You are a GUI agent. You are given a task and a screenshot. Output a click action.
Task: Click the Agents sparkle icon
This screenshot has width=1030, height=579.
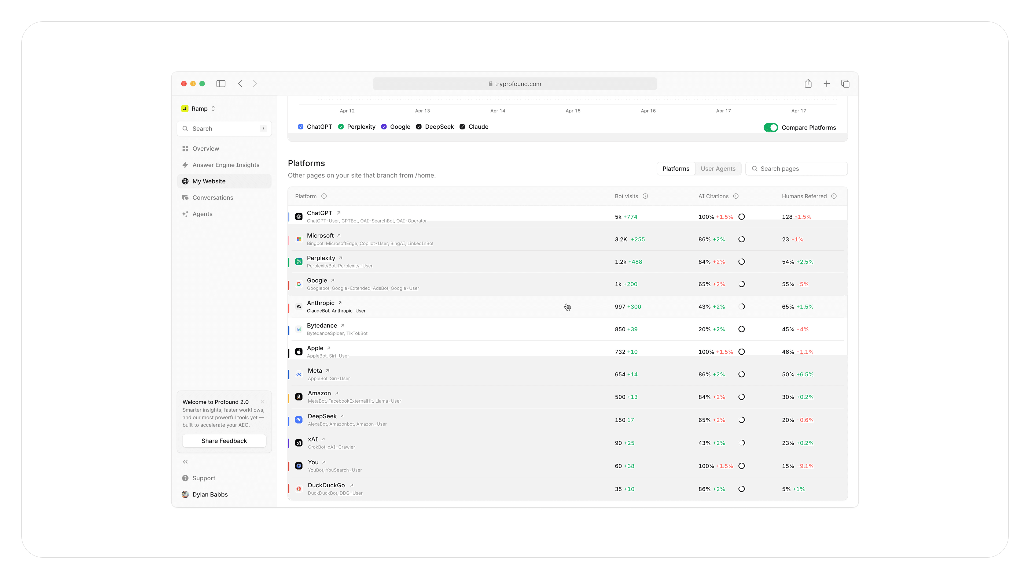185,214
